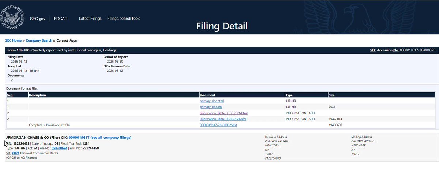Image resolution: width=439 pixels, height=185 pixels.
Task: Open Information_Table_06.30.2026.xml file
Action: 223,119
